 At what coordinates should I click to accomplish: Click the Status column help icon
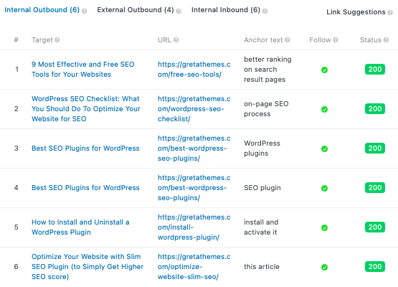[386, 40]
